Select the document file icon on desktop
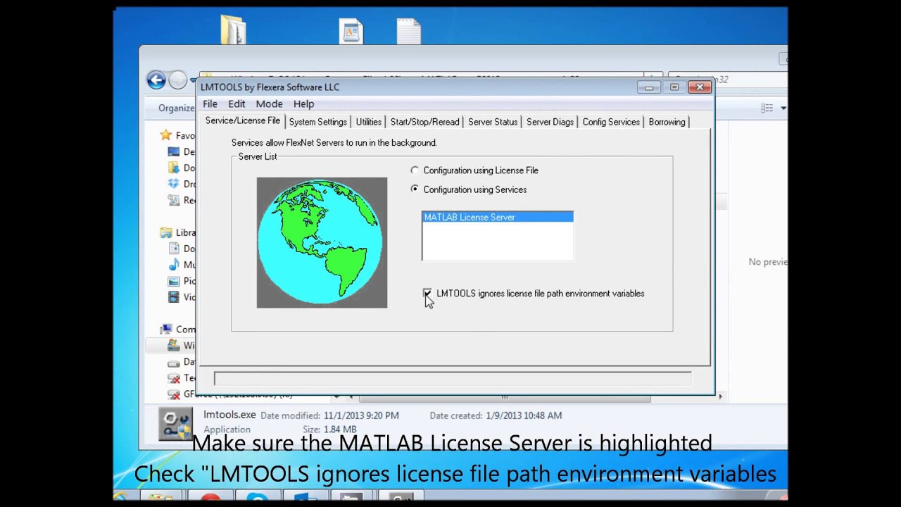 click(x=351, y=31)
